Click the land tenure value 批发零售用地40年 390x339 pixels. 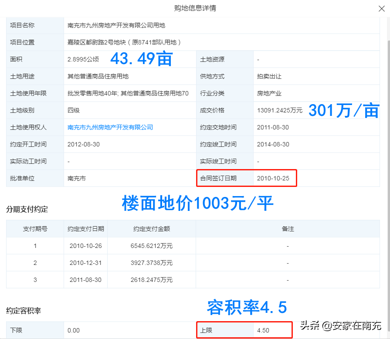pyautogui.click(x=93, y=94)
